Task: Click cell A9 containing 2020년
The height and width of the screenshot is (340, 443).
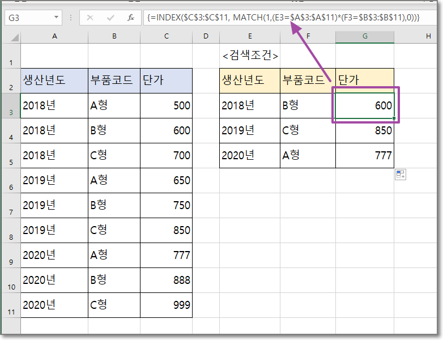Action: 54,255
